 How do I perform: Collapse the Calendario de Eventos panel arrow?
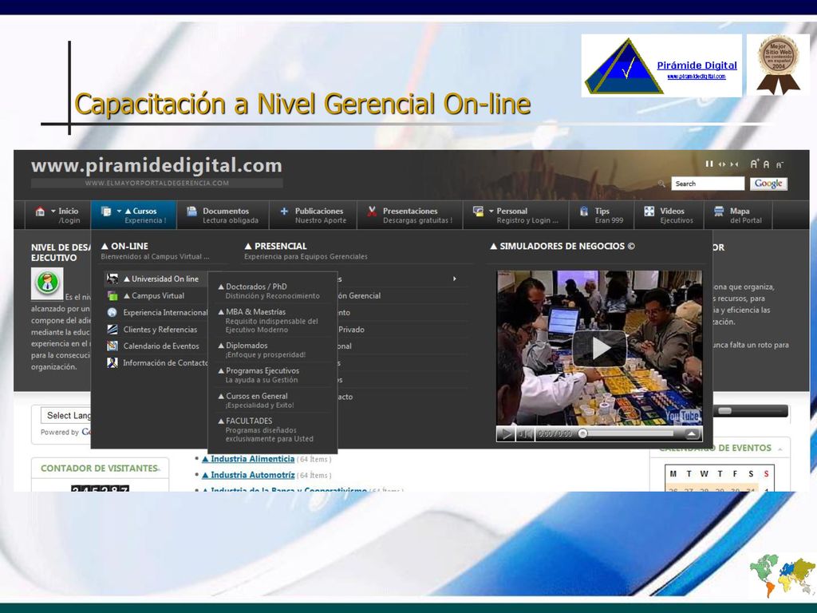click(x=780, y=449)
